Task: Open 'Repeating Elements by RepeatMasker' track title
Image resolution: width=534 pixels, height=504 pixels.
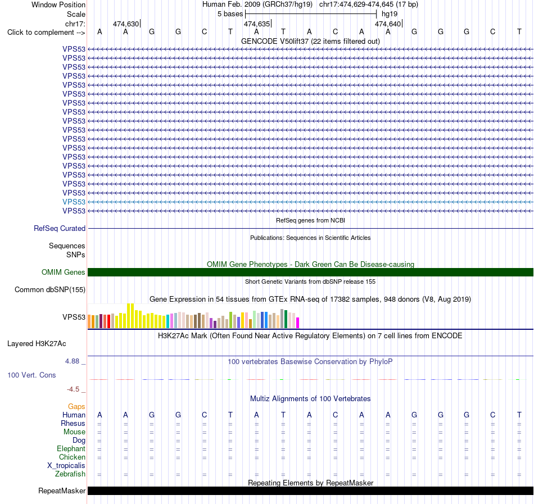Action: click(x=310, y=483)
